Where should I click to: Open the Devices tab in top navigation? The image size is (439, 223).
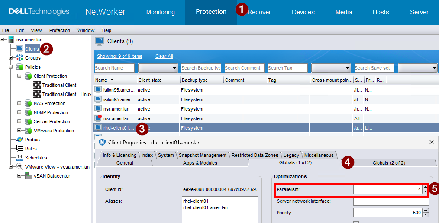click(x=303, y=12)
